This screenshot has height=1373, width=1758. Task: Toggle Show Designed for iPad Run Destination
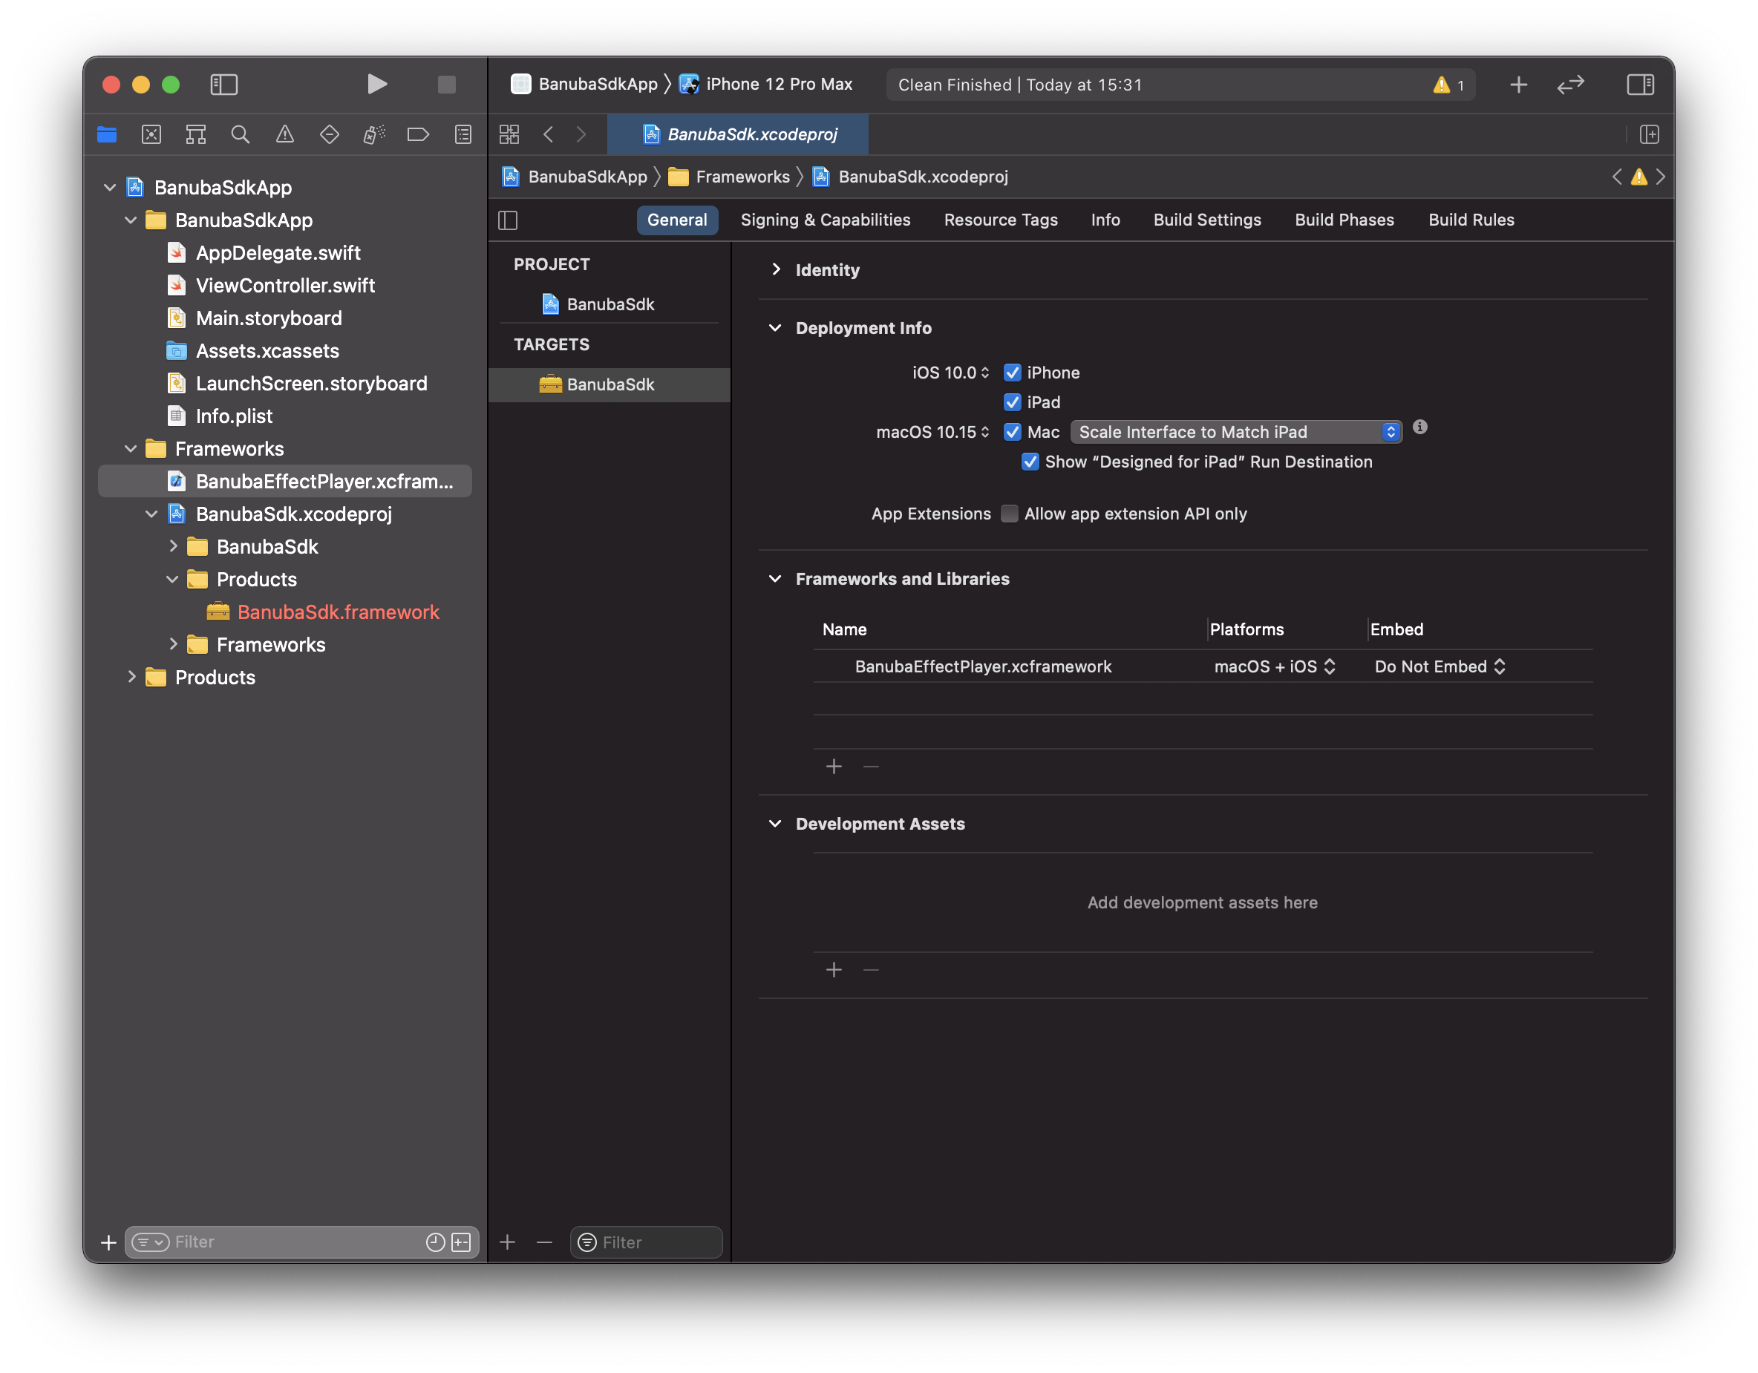tap(1030, 462)
